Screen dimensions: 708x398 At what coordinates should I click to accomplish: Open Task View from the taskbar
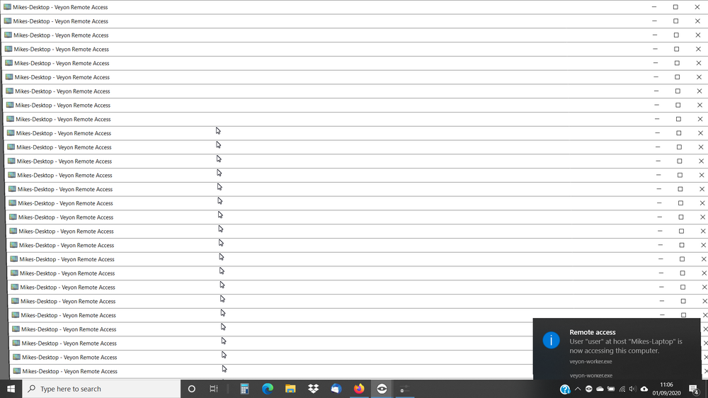tap(214, 389)
